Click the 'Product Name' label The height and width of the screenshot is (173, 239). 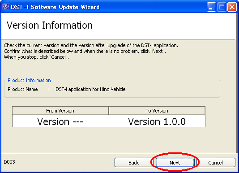[x=23, y=89]
